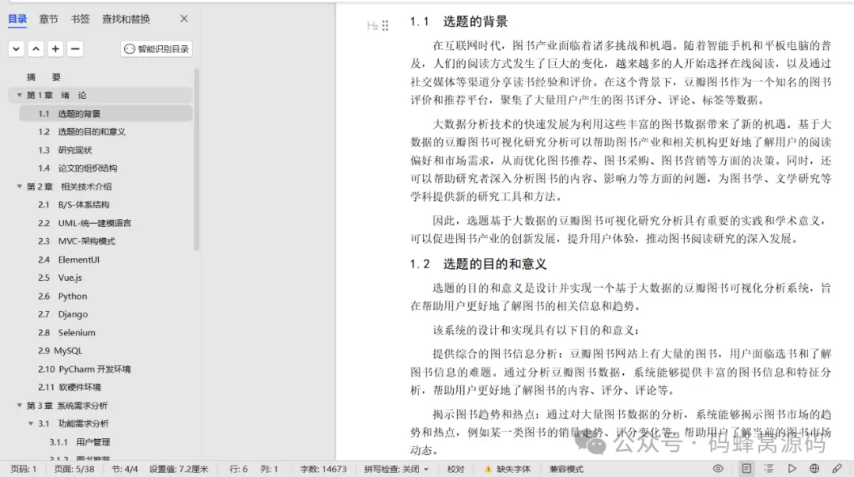
Task: Click 行: 6 in status bar
Action: [239, 469]
